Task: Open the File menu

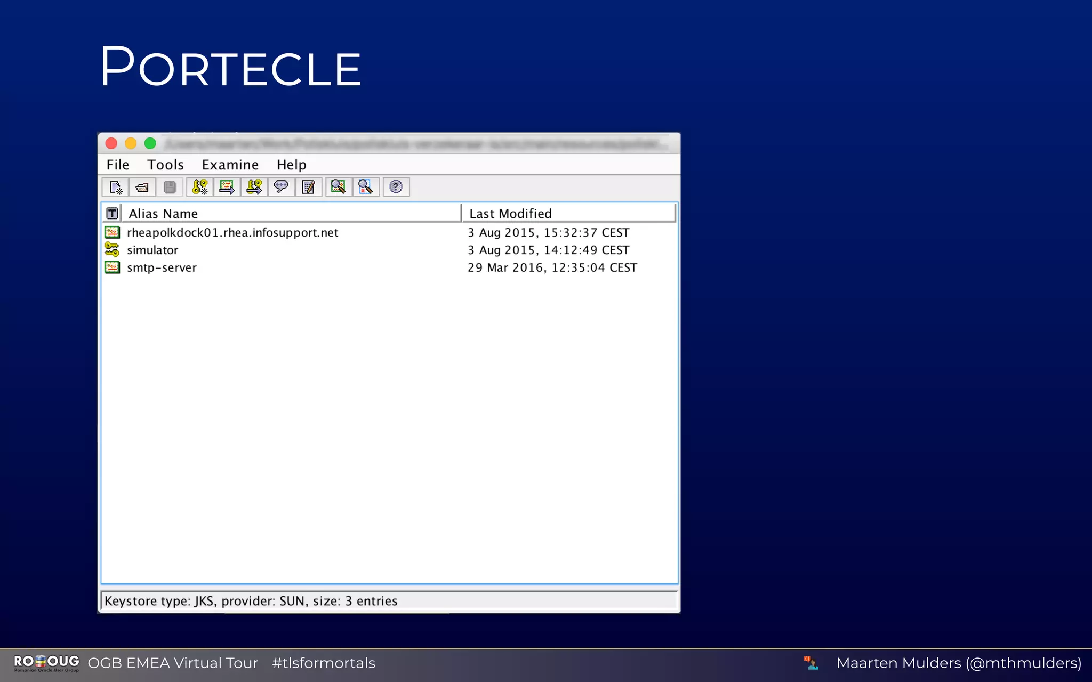Action: (x=118, y=165)
